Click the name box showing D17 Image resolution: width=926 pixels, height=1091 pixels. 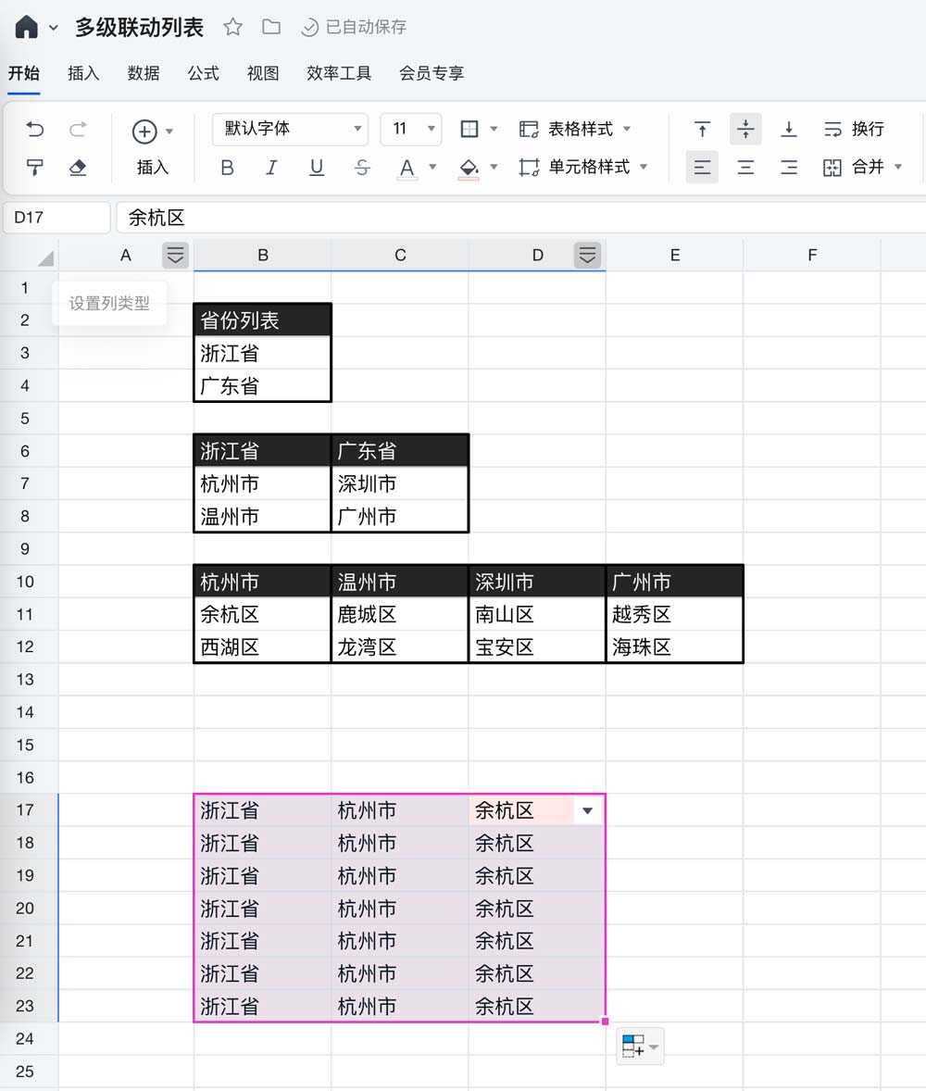(x=56, y=218)
